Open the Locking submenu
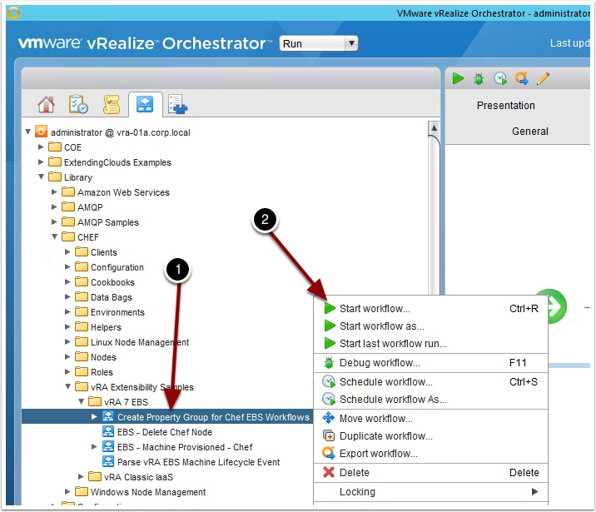 click(x=430, y=491)
